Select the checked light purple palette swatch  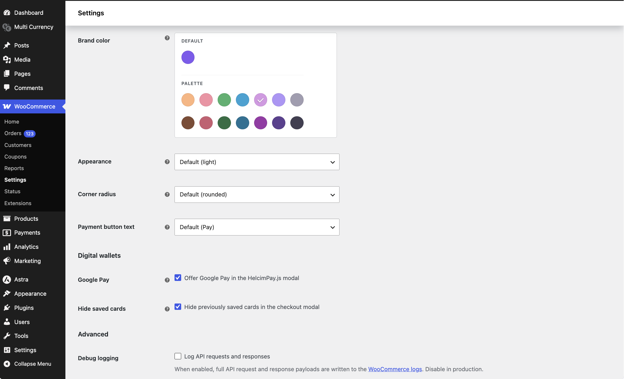click(260, 100)
